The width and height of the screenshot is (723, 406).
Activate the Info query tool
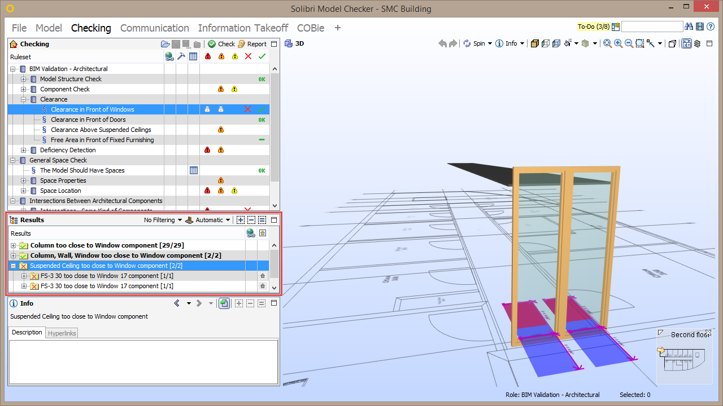coord(506,43)
